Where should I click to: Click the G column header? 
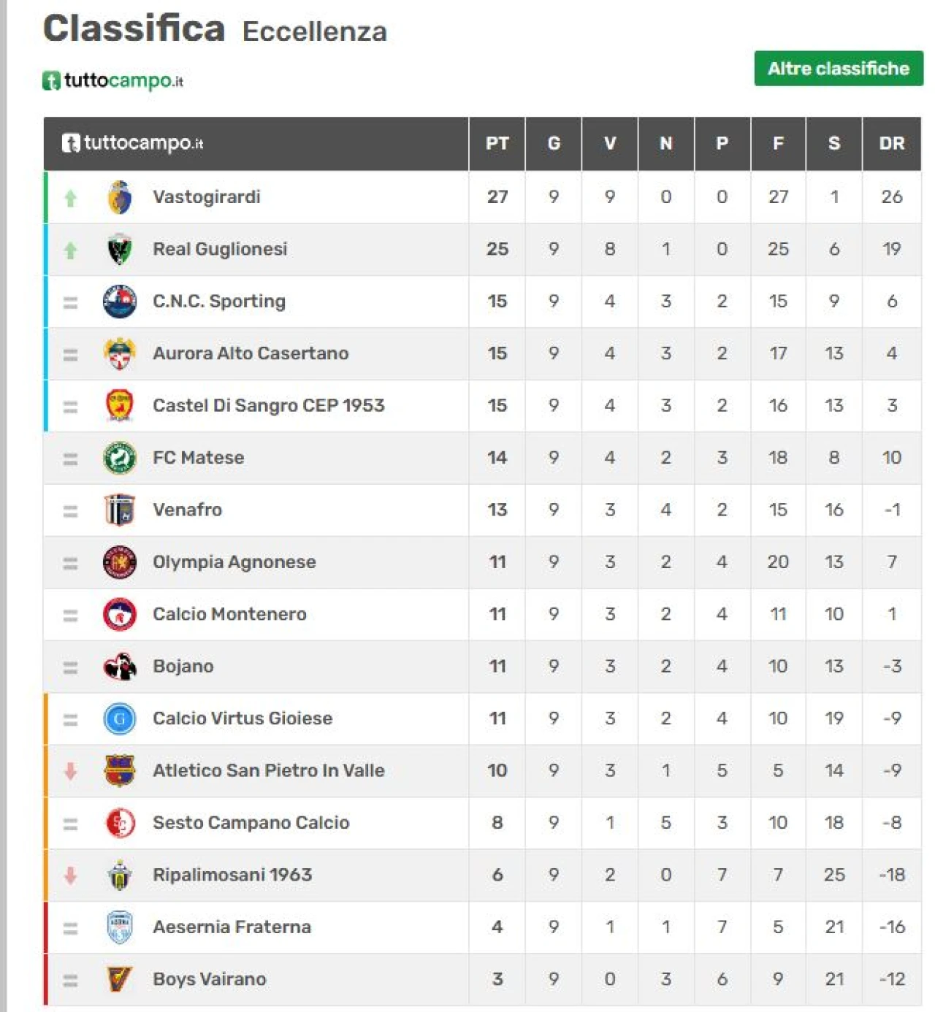[x=554, y=143]
